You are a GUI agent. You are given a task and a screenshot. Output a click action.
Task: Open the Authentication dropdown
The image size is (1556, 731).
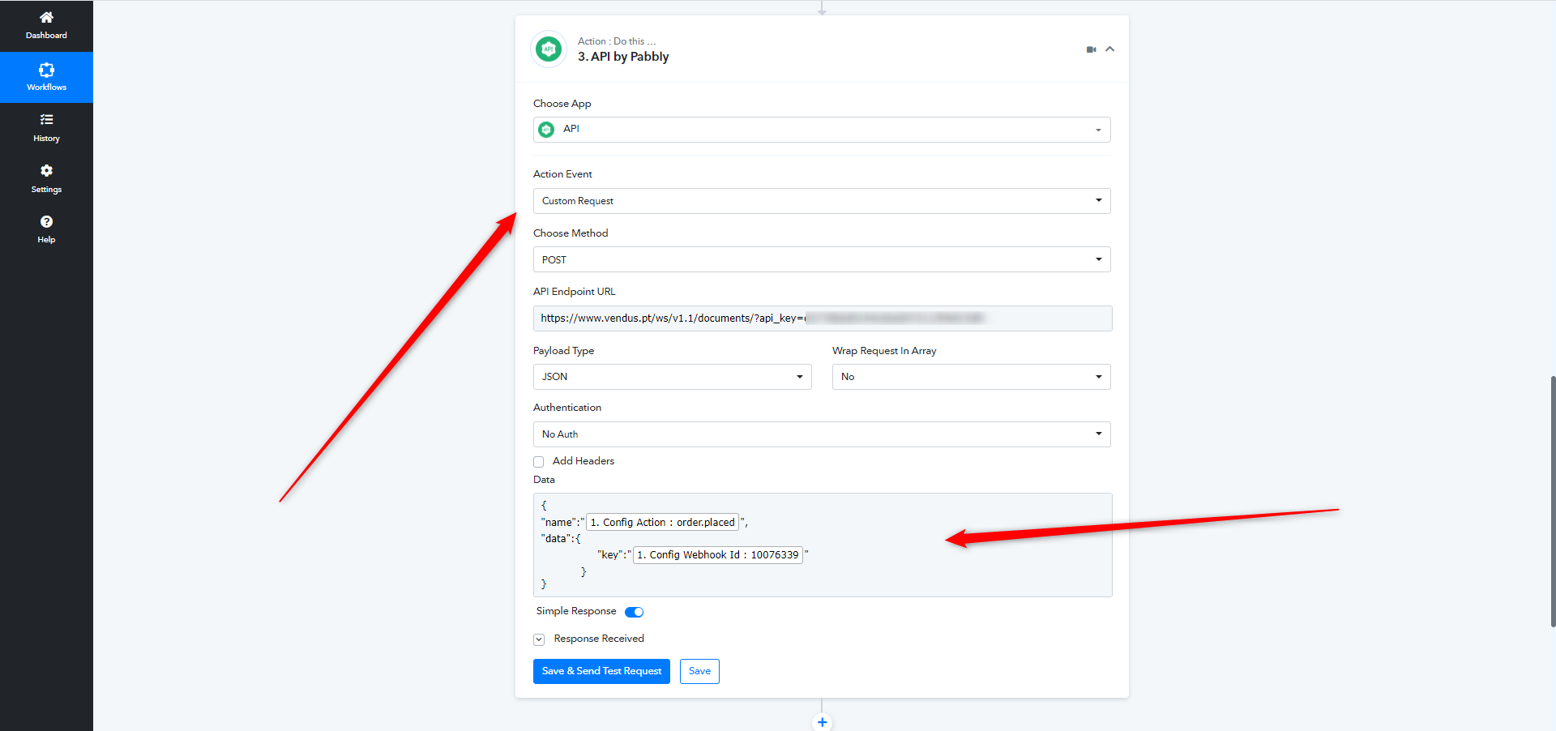click(x=822, y=434)
